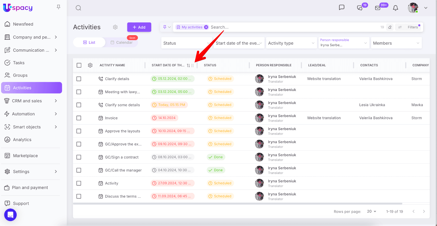437x226 pixels.
Task: Switch to the Calendar view tab
Action: (122, 42)
